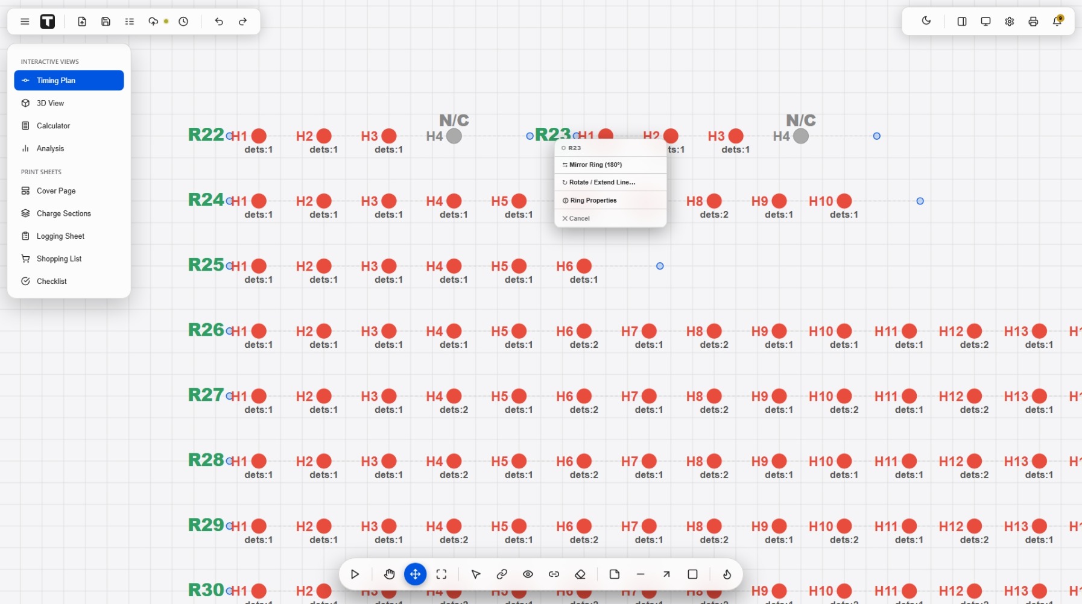Open the version history clock icon
Image resolution: width=1082 pixels, height=604 pixels.
[x=183, y=22]
